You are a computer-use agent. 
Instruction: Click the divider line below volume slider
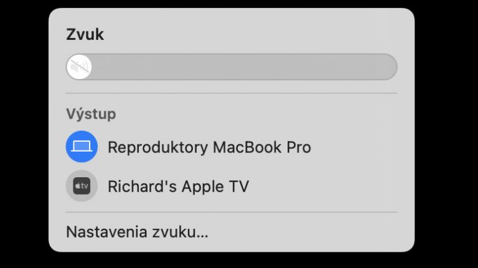point(232,93)
